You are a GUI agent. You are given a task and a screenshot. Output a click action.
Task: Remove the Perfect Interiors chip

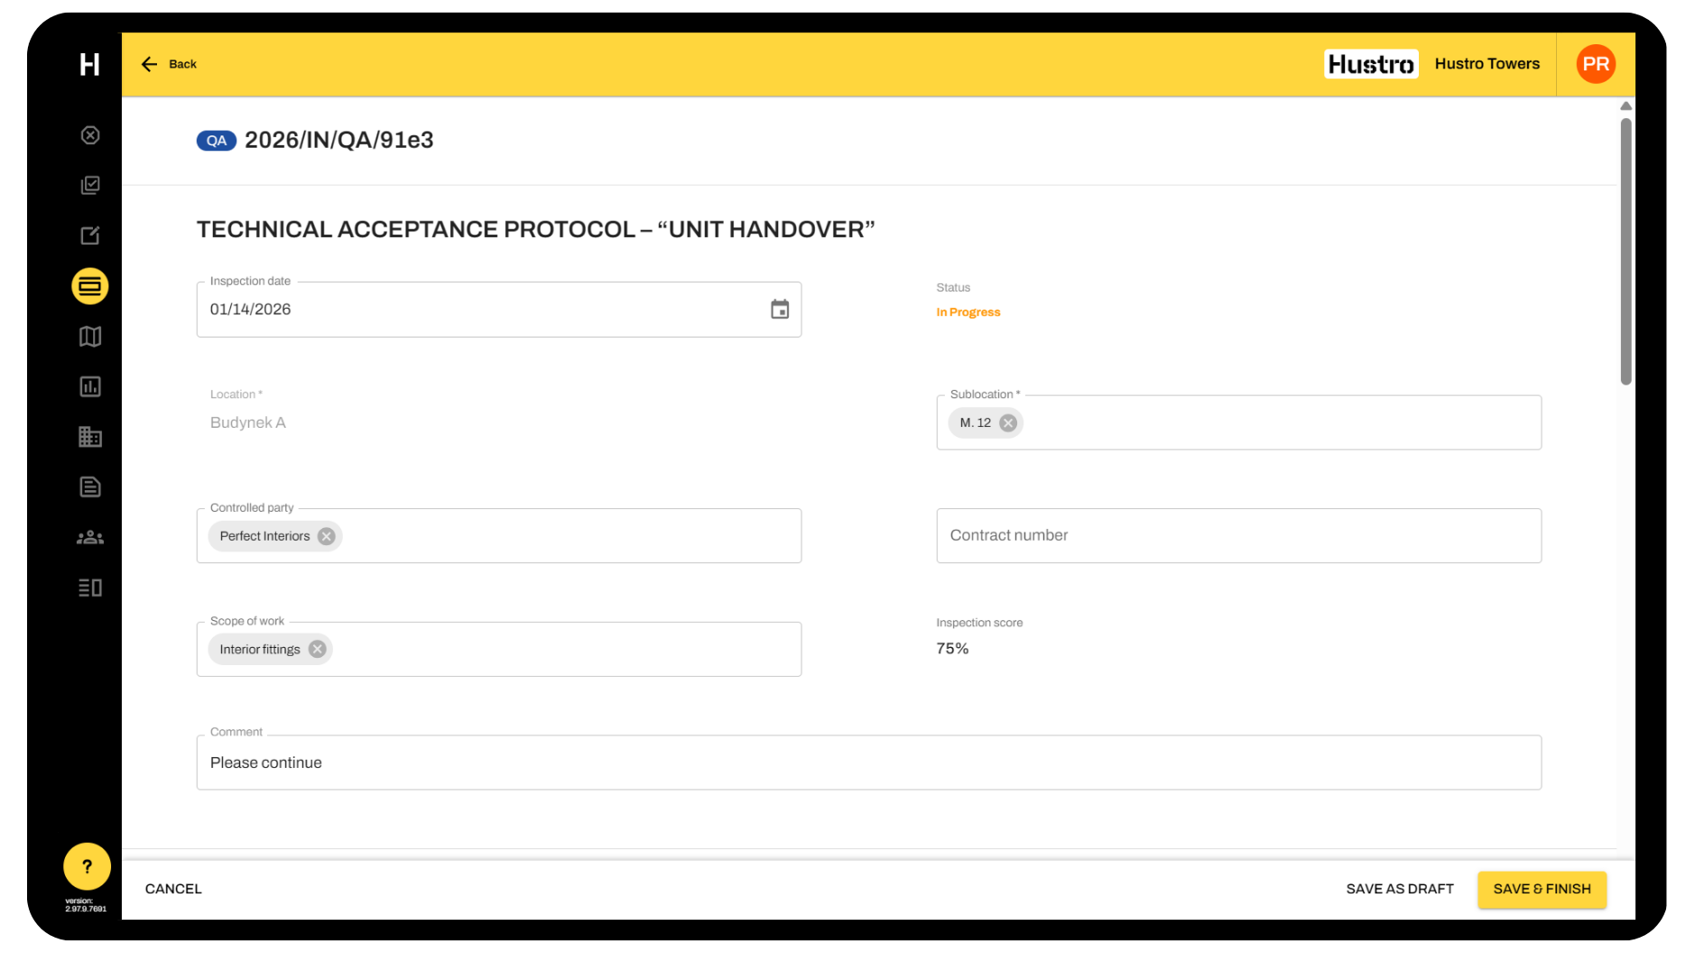(327, 536)
